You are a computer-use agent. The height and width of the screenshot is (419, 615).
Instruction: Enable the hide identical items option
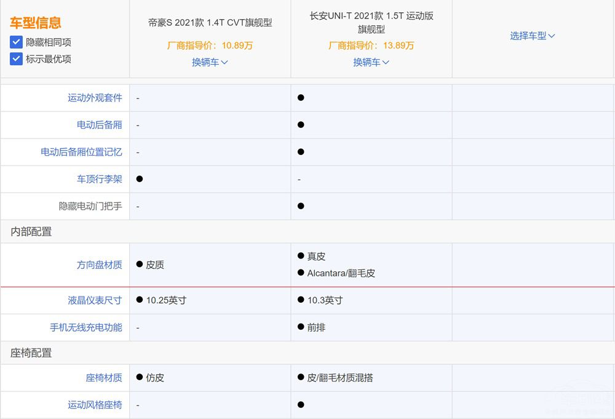pyautogui.click(x=15, y=42)
